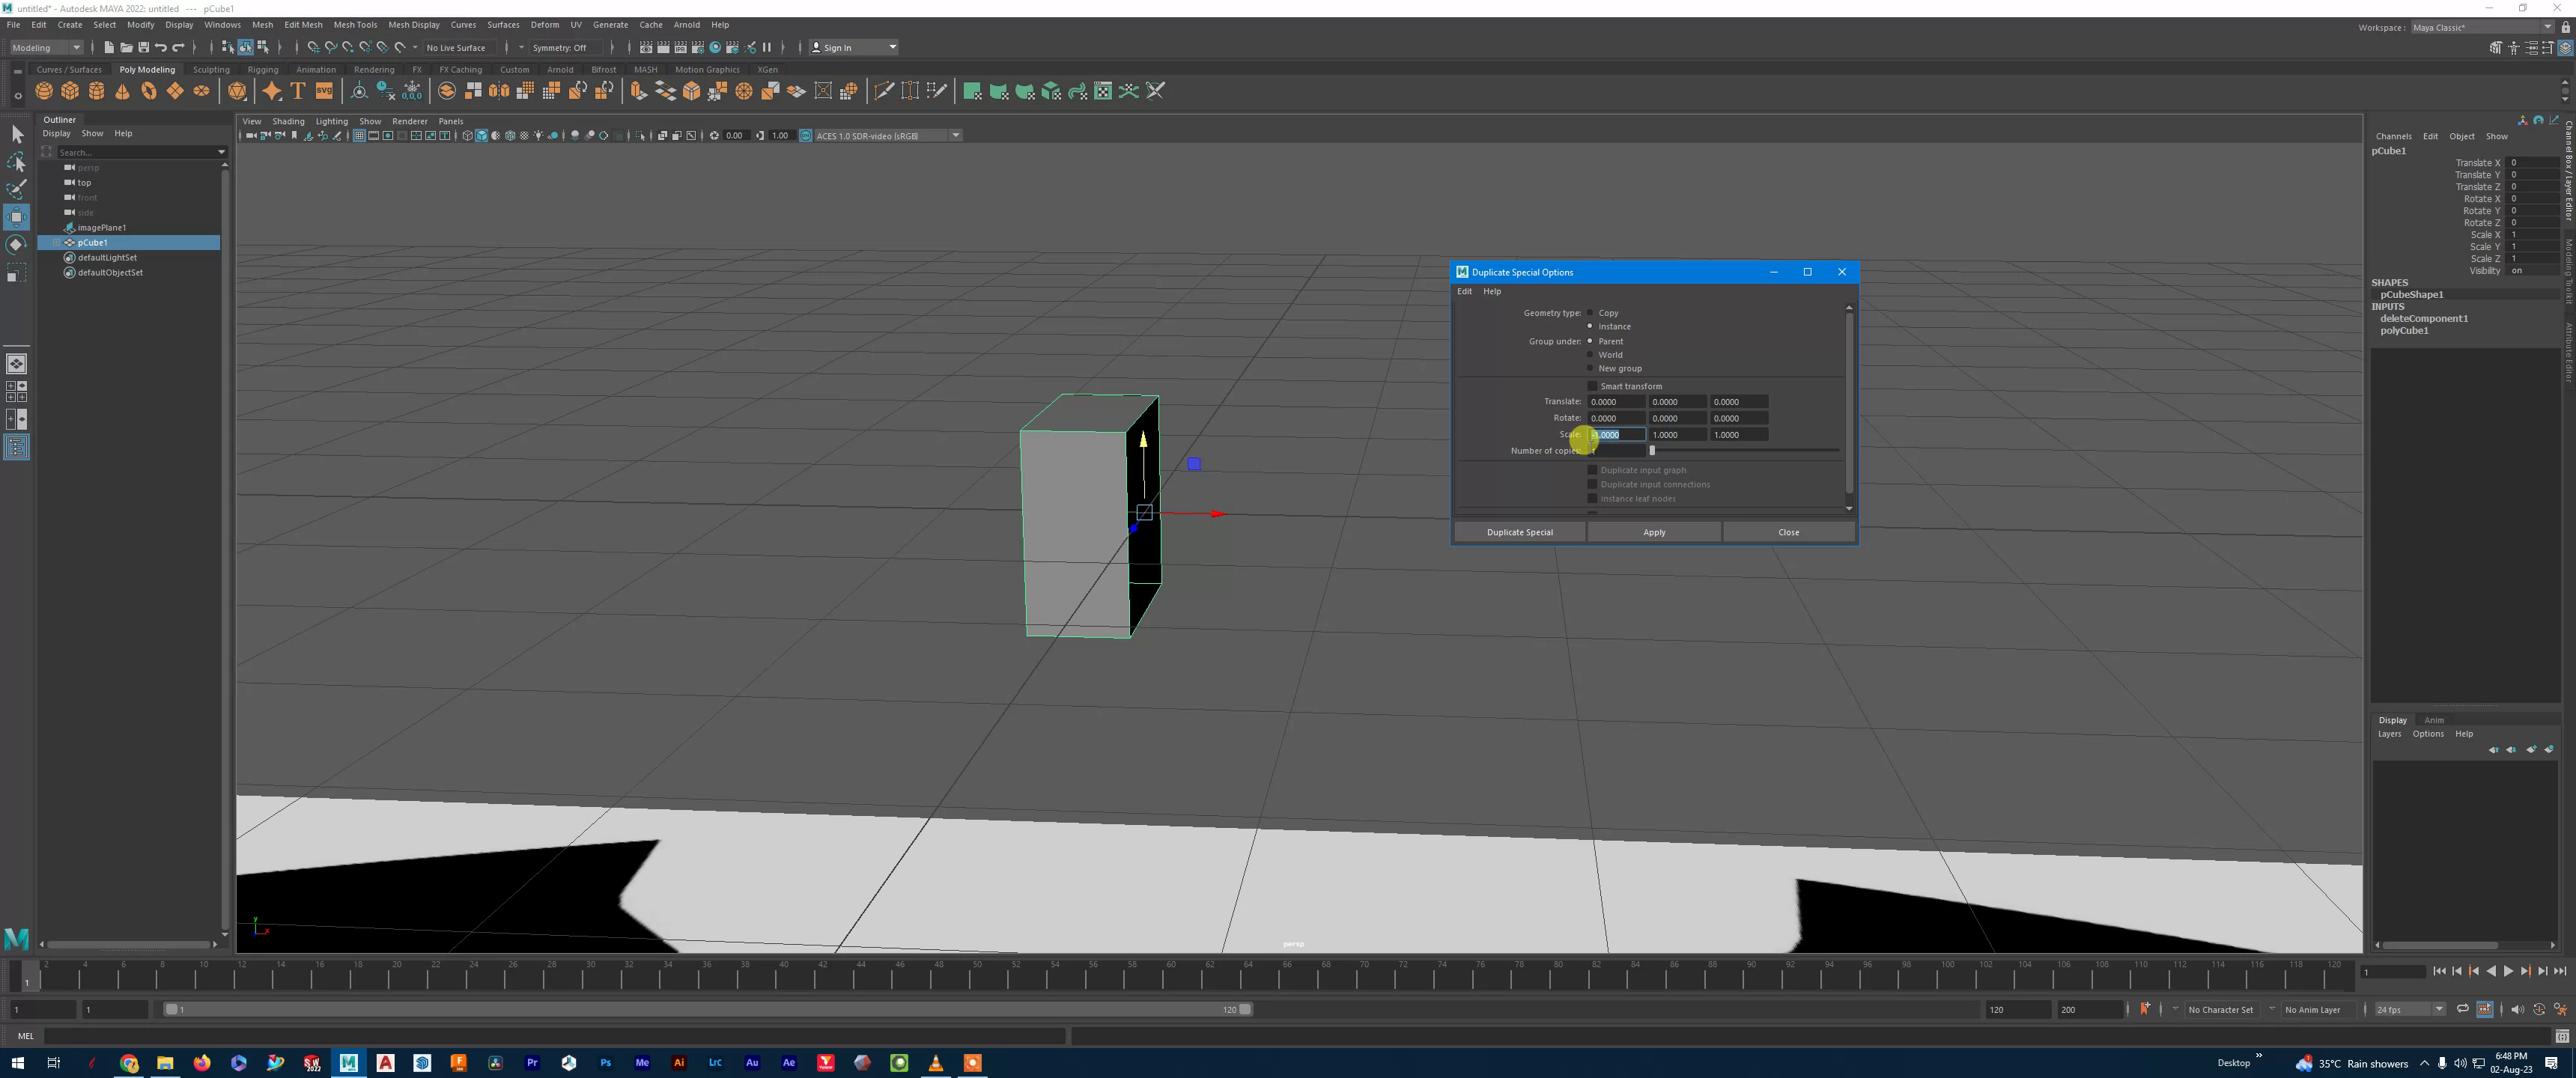This screenshot has width=2576, height=1078.
Task: Enable Smart transform checkbox
Action: tap(1592, 386)
